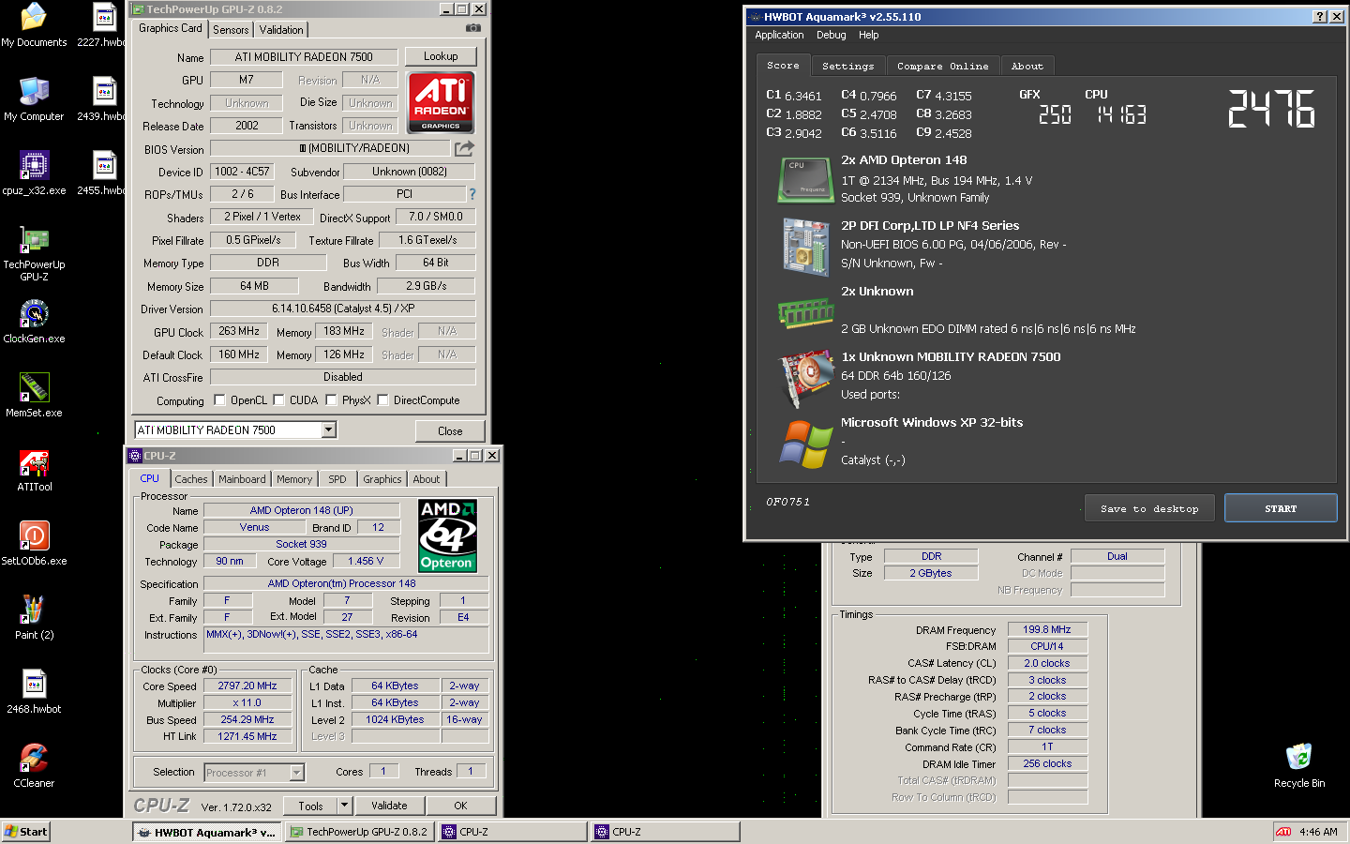Click GPU-Z screenshot camera icon

click(473, 28)
